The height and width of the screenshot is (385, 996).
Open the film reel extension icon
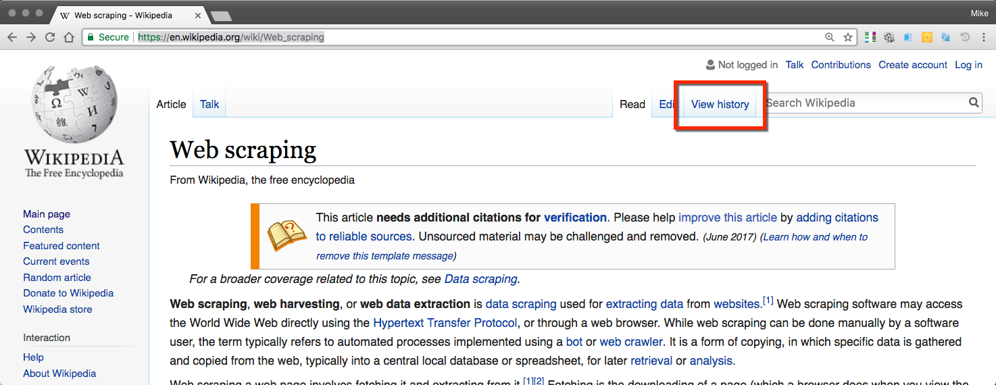click(x=889, y=37)
